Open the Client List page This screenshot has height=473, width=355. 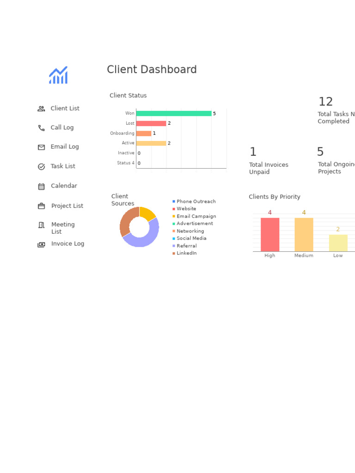click(x=65, y=108)
